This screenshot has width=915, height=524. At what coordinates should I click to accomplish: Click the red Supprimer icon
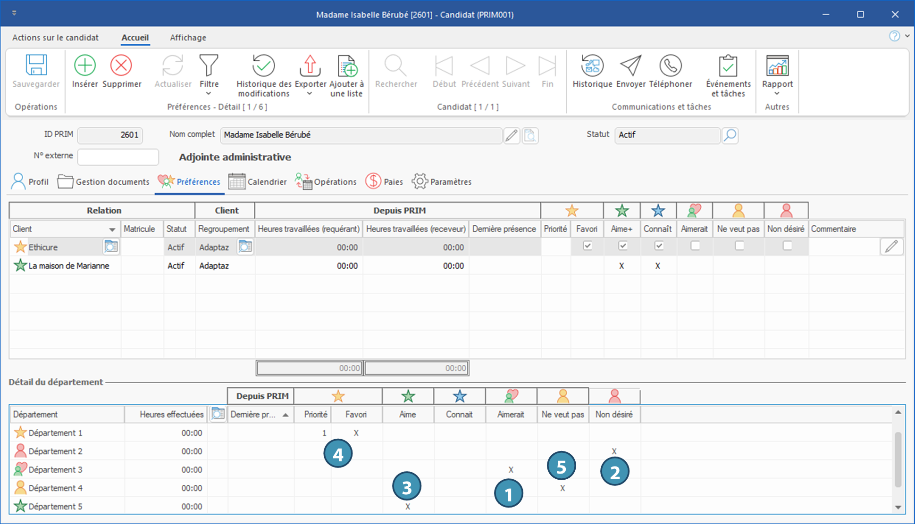(121, 65)
